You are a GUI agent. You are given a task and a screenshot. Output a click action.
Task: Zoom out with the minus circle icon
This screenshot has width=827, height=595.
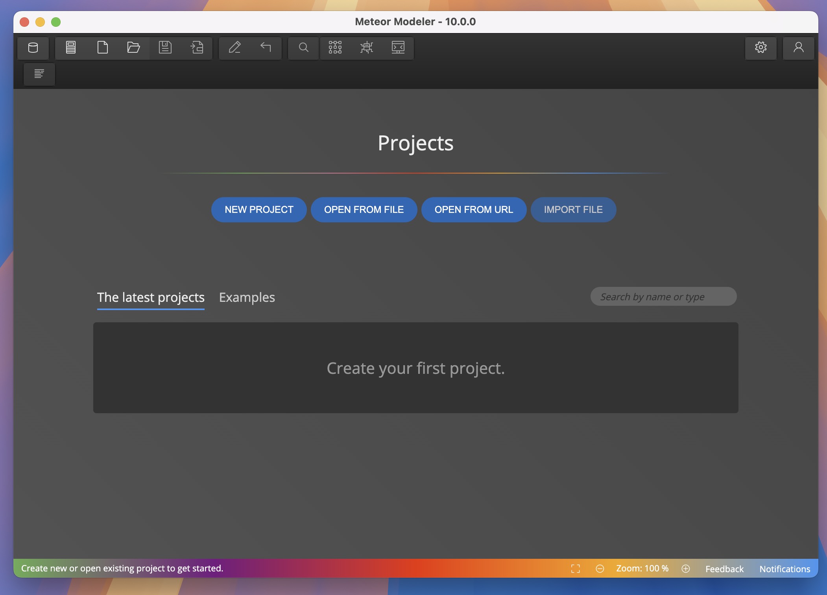(x=600, y=569)
